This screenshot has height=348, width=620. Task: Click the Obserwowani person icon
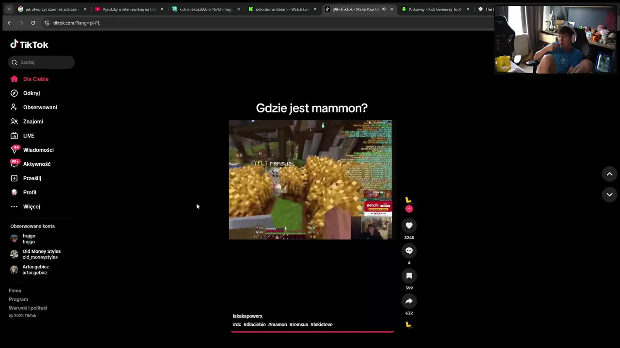pos(14,107)
